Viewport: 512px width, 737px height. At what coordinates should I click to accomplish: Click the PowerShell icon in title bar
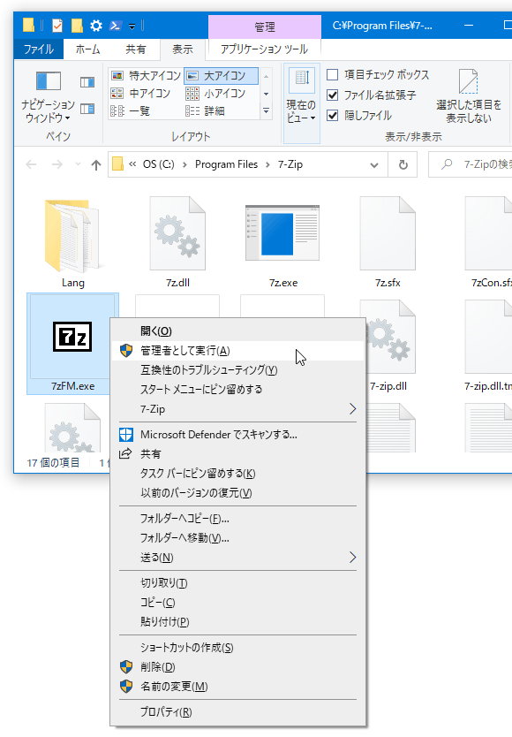(115, 26)
